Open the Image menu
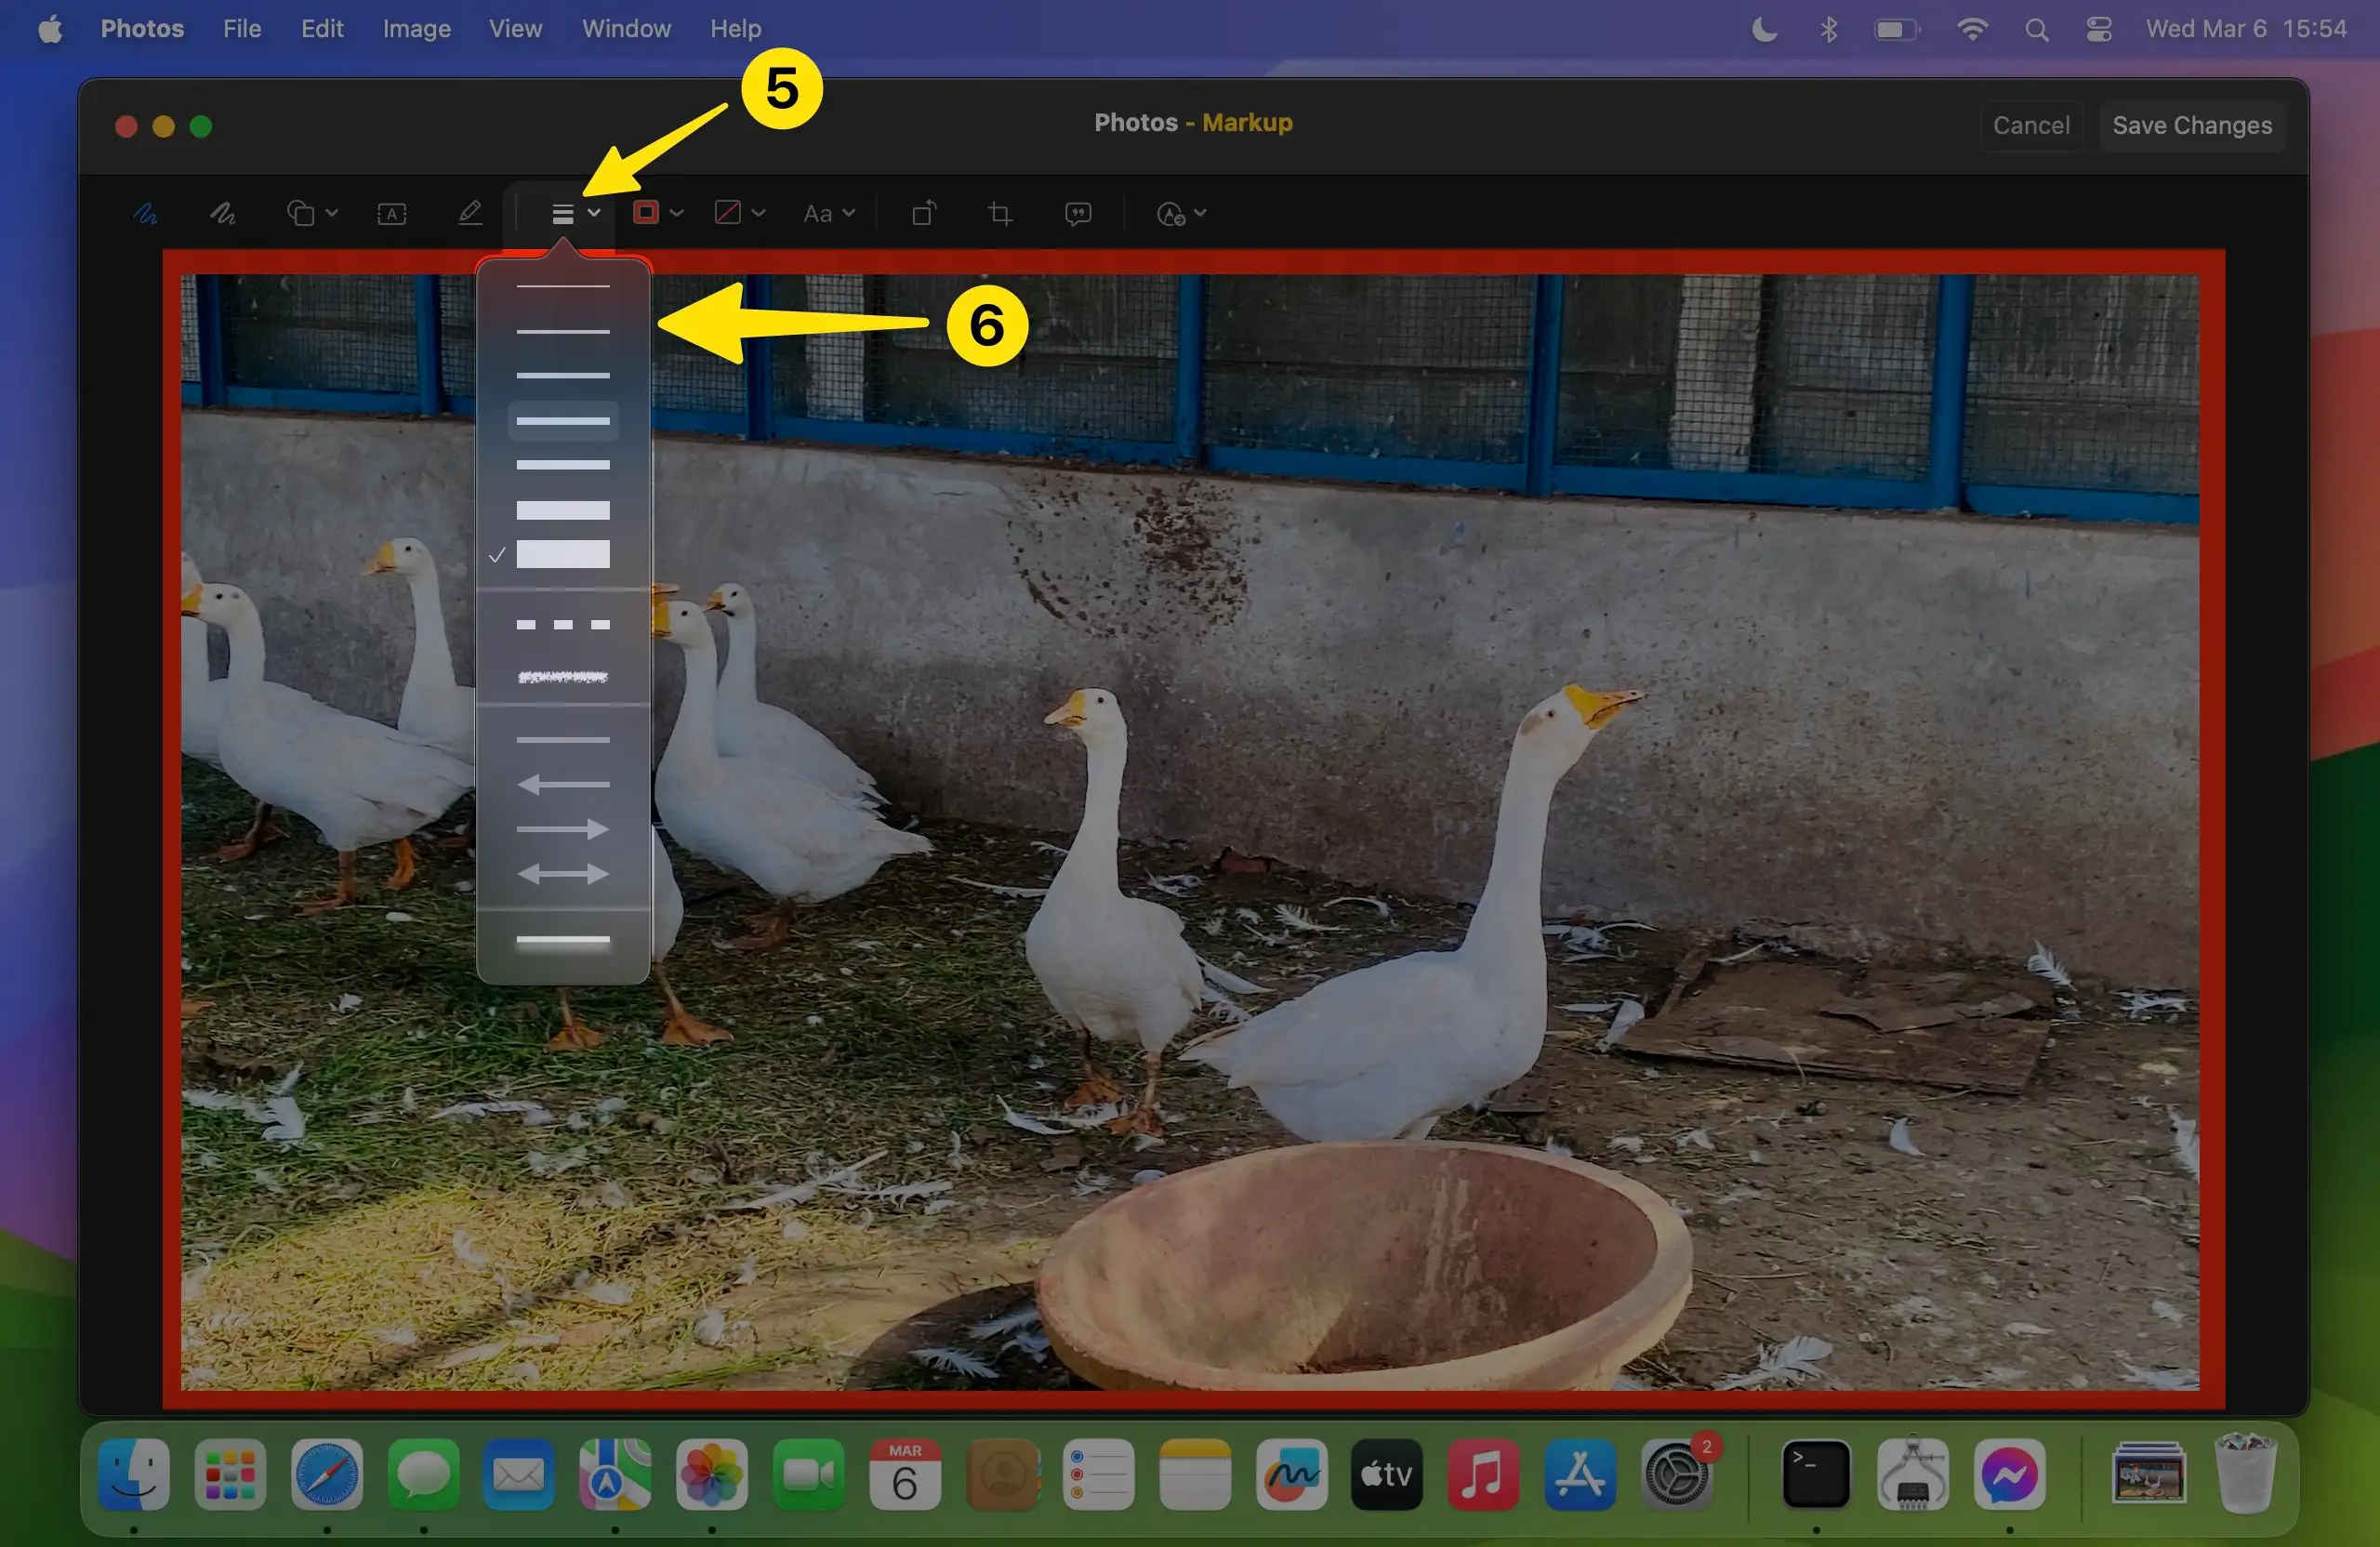 tap(416, 28)
